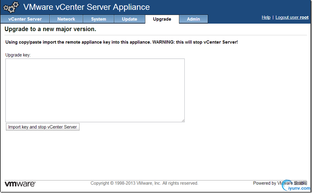Screen dimensions: 312x193
Task: Click the 'Upgrade key:' label
Action: (x=18, y=55)
